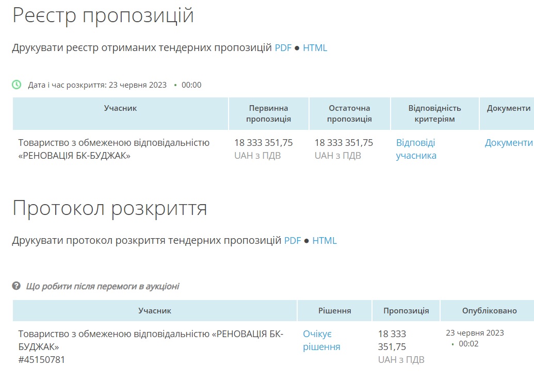
Task: Click the disclosure date 23 червня 2023
Action: click(x=138, y=85)
